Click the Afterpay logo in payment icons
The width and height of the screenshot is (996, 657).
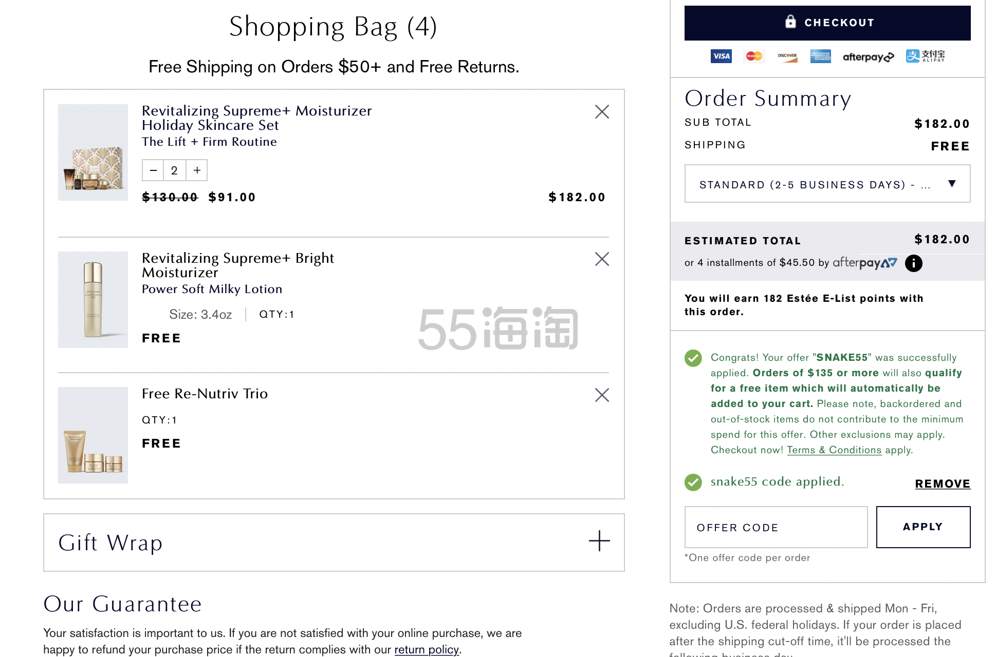(x=869, y=57)
